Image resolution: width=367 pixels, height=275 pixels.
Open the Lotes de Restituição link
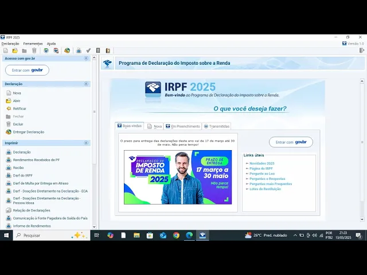pos(265,189)
